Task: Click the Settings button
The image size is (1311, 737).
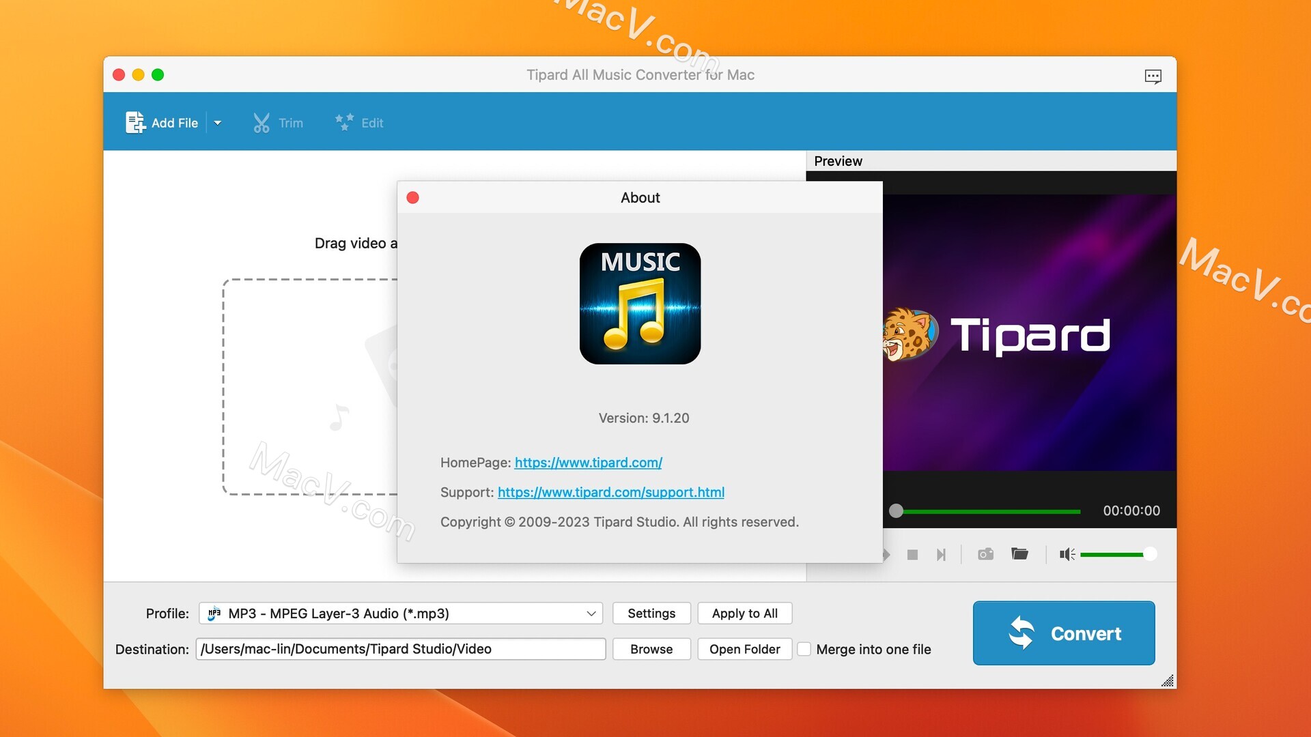Action: coord(651,613)
